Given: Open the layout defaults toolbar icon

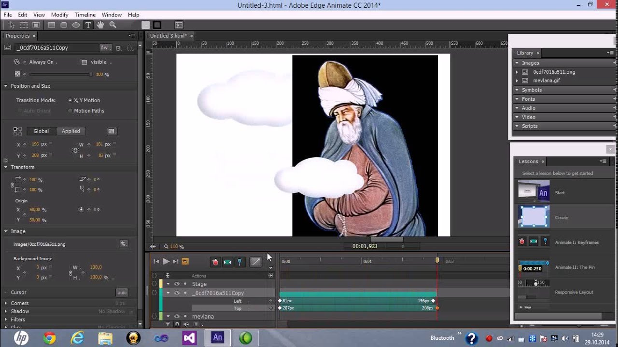Looking at the screenshot, I should (179, 25).
